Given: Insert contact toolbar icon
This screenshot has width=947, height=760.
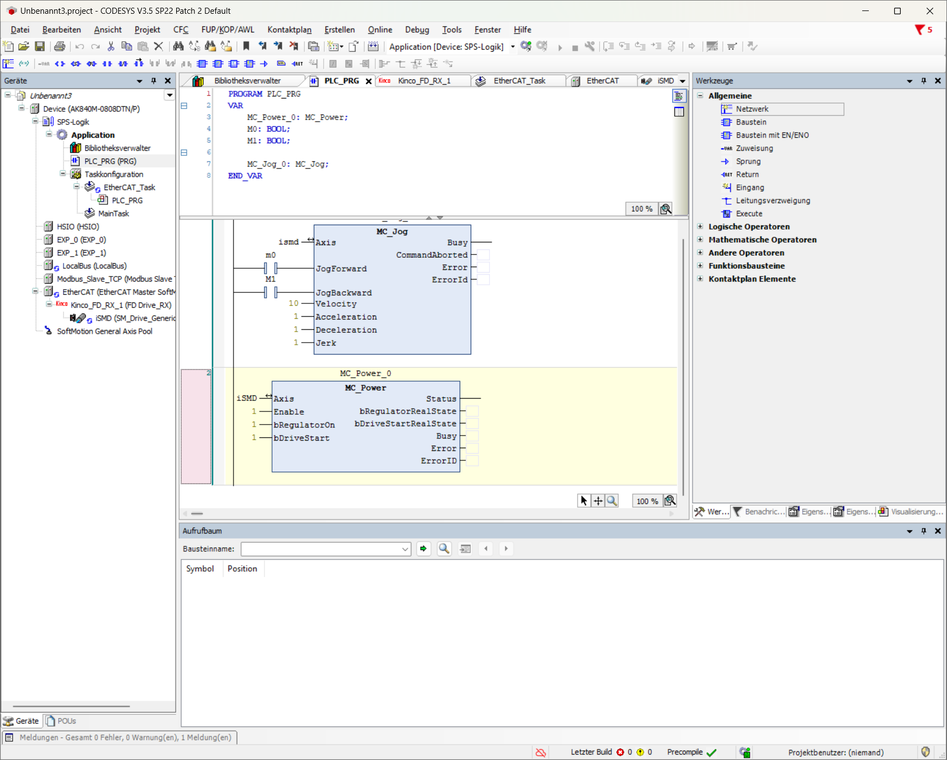Looking at the screenshot, I should tap(107, 64).
